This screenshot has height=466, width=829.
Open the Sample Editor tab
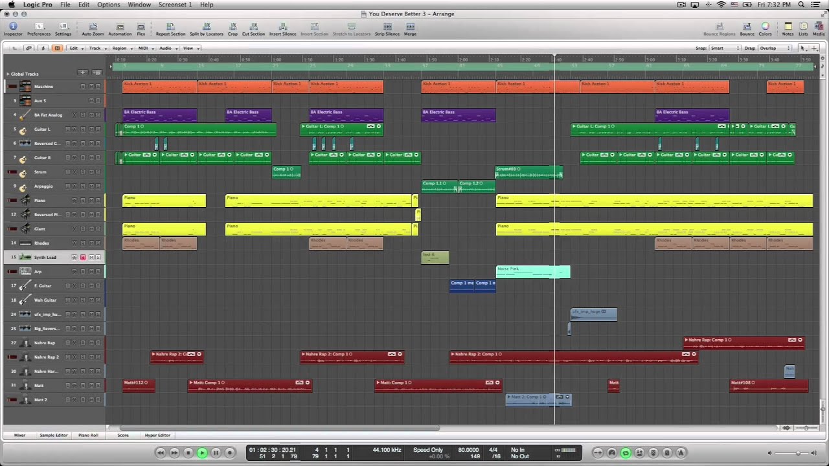(53, 435)
